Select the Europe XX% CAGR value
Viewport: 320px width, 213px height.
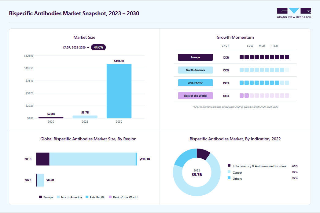pyautogui.click(x=226, y=57)
